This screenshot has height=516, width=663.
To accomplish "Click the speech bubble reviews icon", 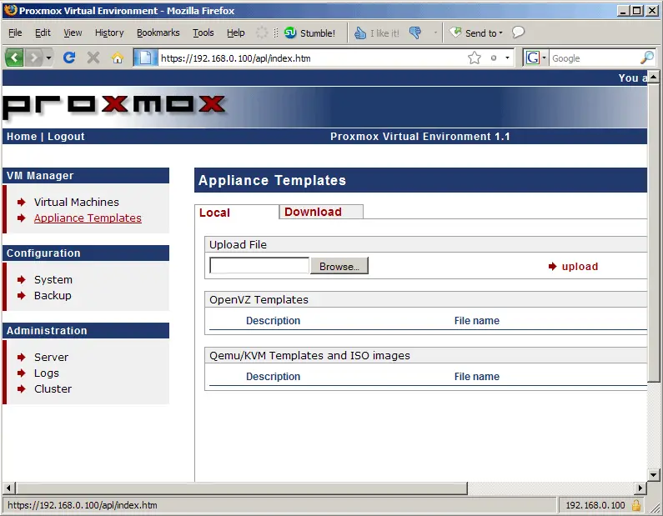I will 518,33.
